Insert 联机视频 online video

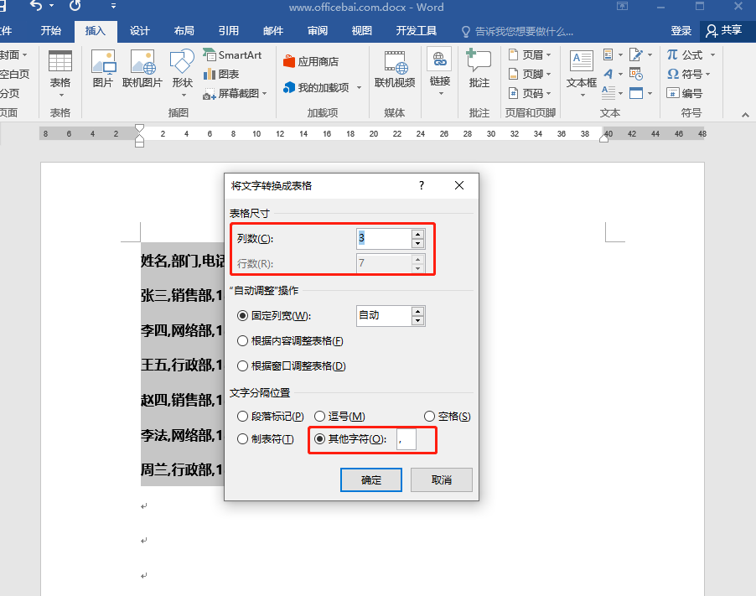(395, 70)
